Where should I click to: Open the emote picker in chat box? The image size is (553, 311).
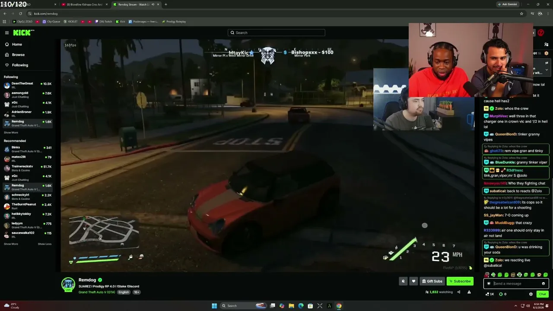(543, 284)
